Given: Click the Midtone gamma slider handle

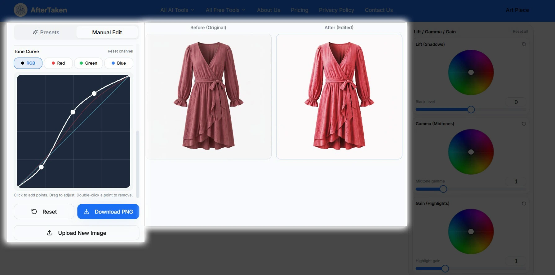Looking at the screenshot, I should pos(443,189).
